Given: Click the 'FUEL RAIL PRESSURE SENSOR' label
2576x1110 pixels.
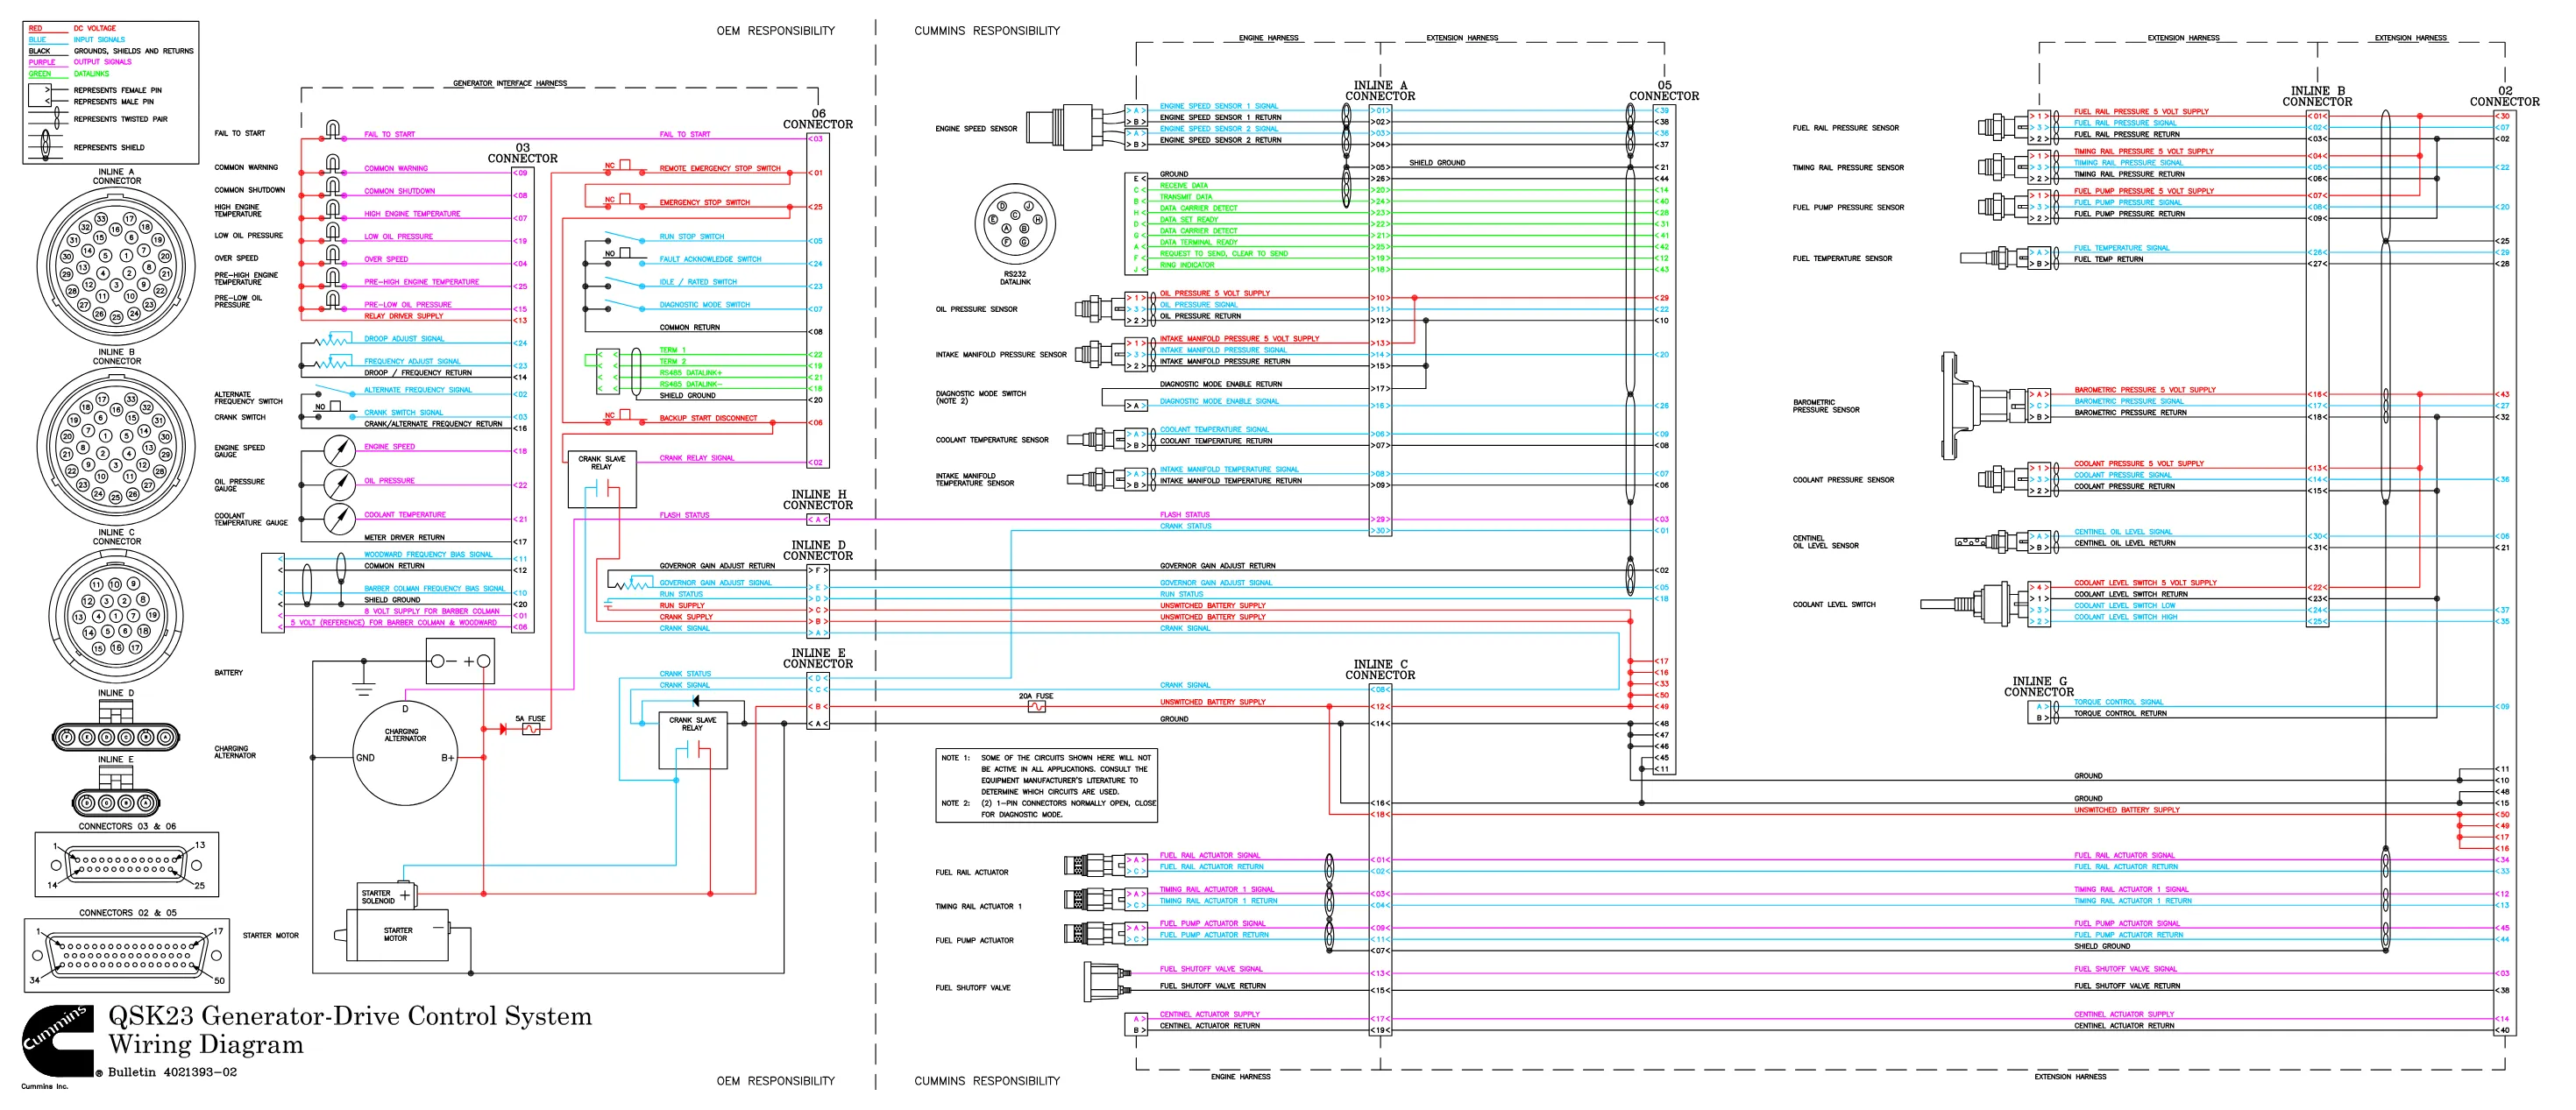Looking at the screenshot, I should tap(1845, 128).
